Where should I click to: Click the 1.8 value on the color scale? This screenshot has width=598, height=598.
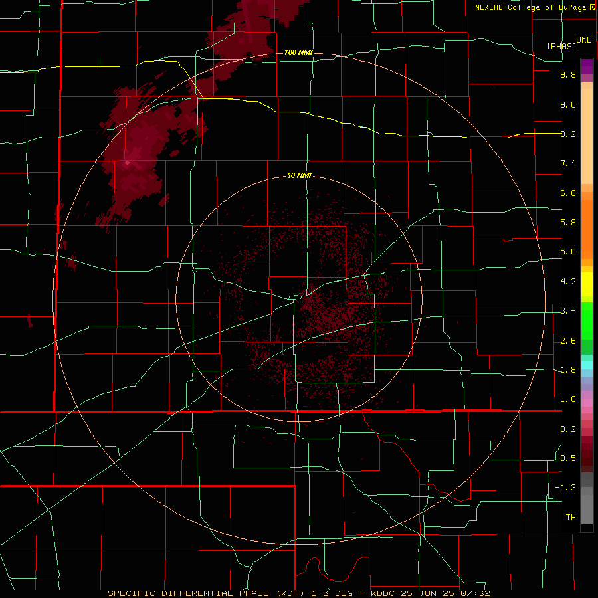(x=568, y=370)
